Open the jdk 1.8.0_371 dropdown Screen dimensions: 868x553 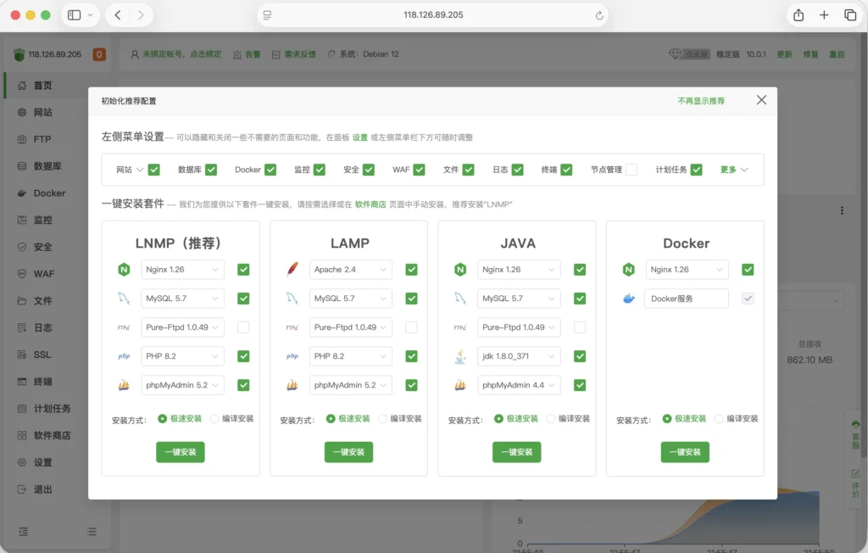tap(519, 356)
